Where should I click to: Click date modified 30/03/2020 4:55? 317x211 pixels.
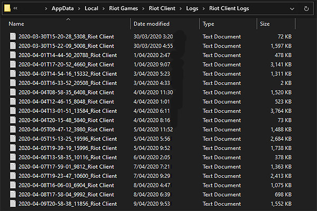[153, 46]
